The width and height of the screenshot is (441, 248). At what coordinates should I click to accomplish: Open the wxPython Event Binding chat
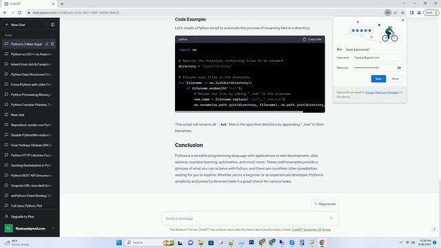point(29,196)
